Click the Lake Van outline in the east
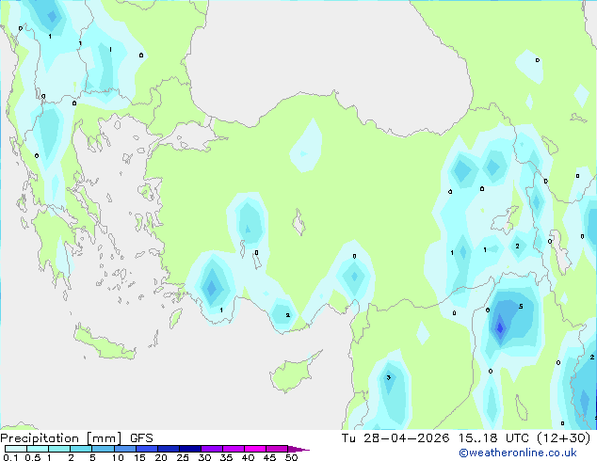Image resolution: width=597 pixels, height=461 pixels. coord(506,220)
